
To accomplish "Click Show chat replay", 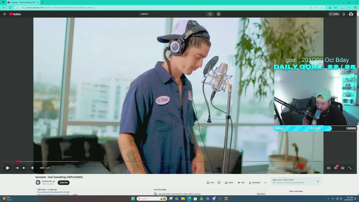I will click(x=296, y=191).
